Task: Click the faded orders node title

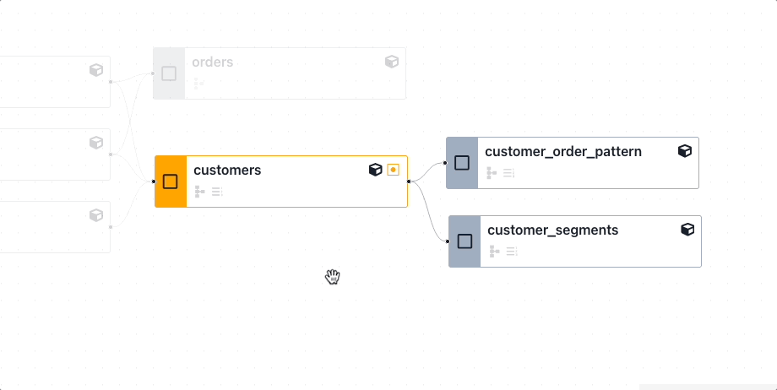Action: 213,62
